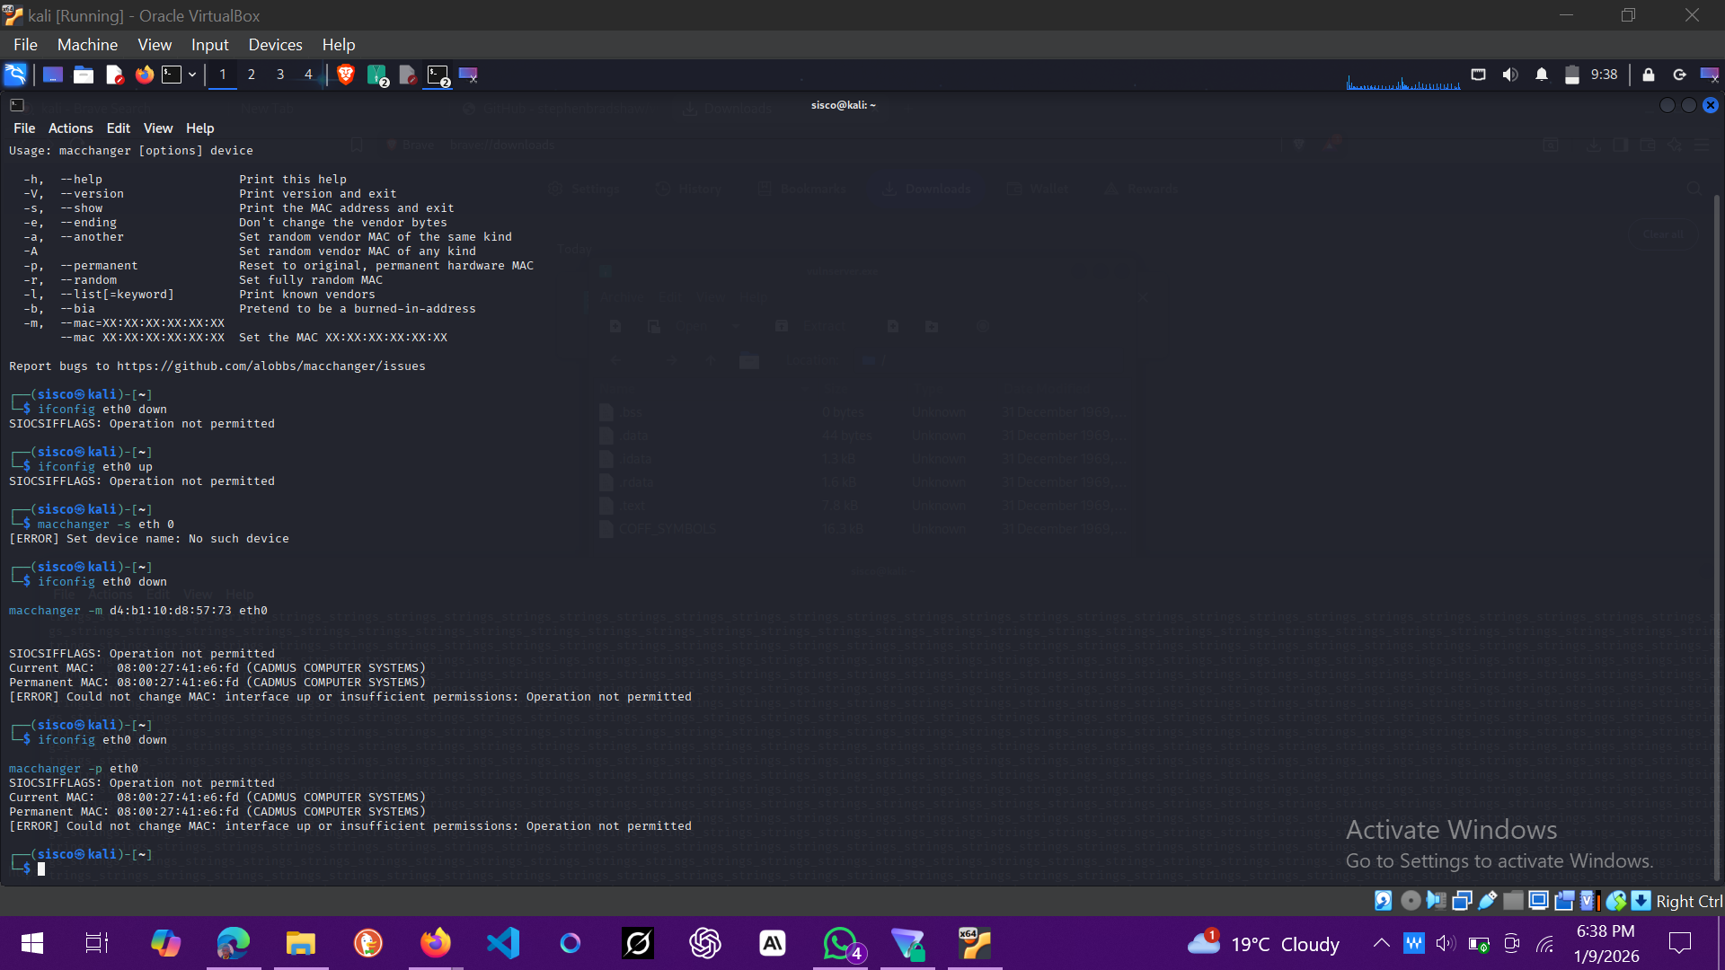This screenshot has width=1725, height=970.
Task: Launch Firefox from the Kali panel
Action: pos(145,75)
